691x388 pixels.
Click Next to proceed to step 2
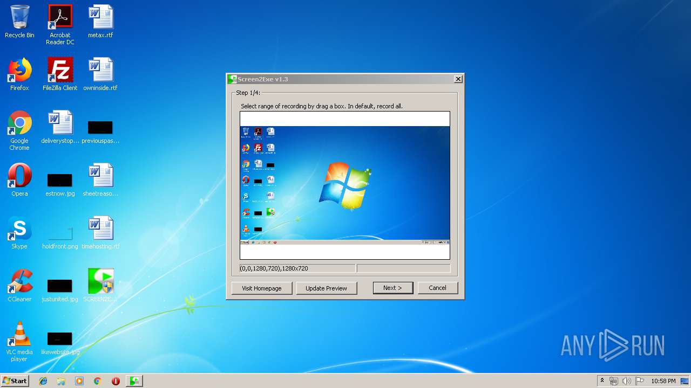(392, 288)
